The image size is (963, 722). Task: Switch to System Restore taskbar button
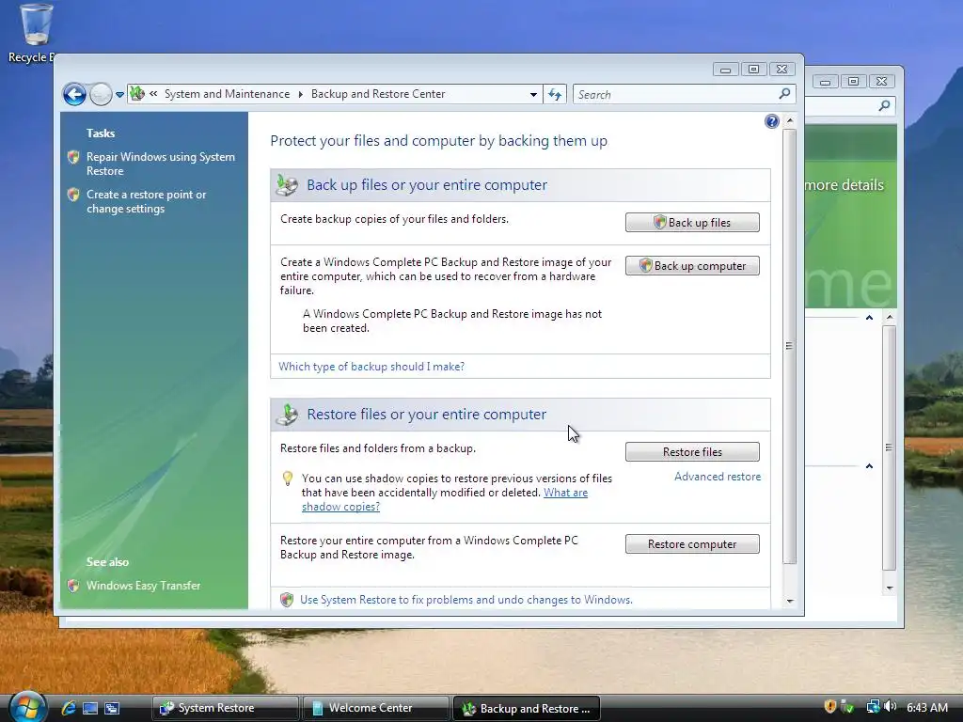[x=226, y=708]
